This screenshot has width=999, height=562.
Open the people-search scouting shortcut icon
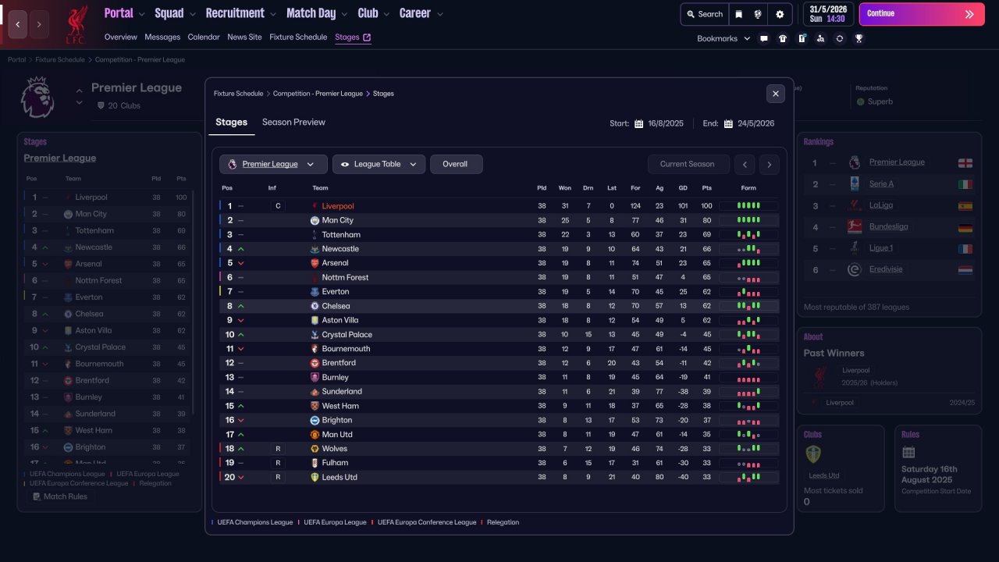820,38
